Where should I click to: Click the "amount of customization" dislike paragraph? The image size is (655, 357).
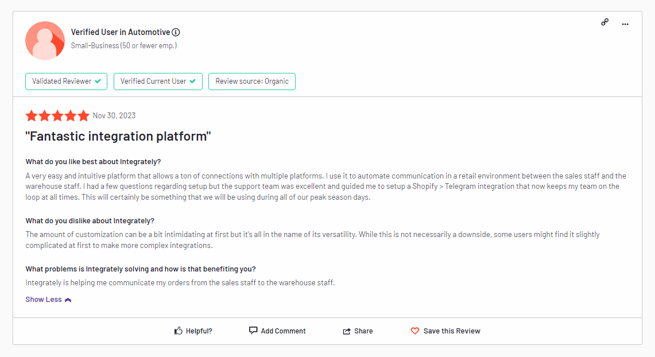pyautogui.click(x=312, y=240)
